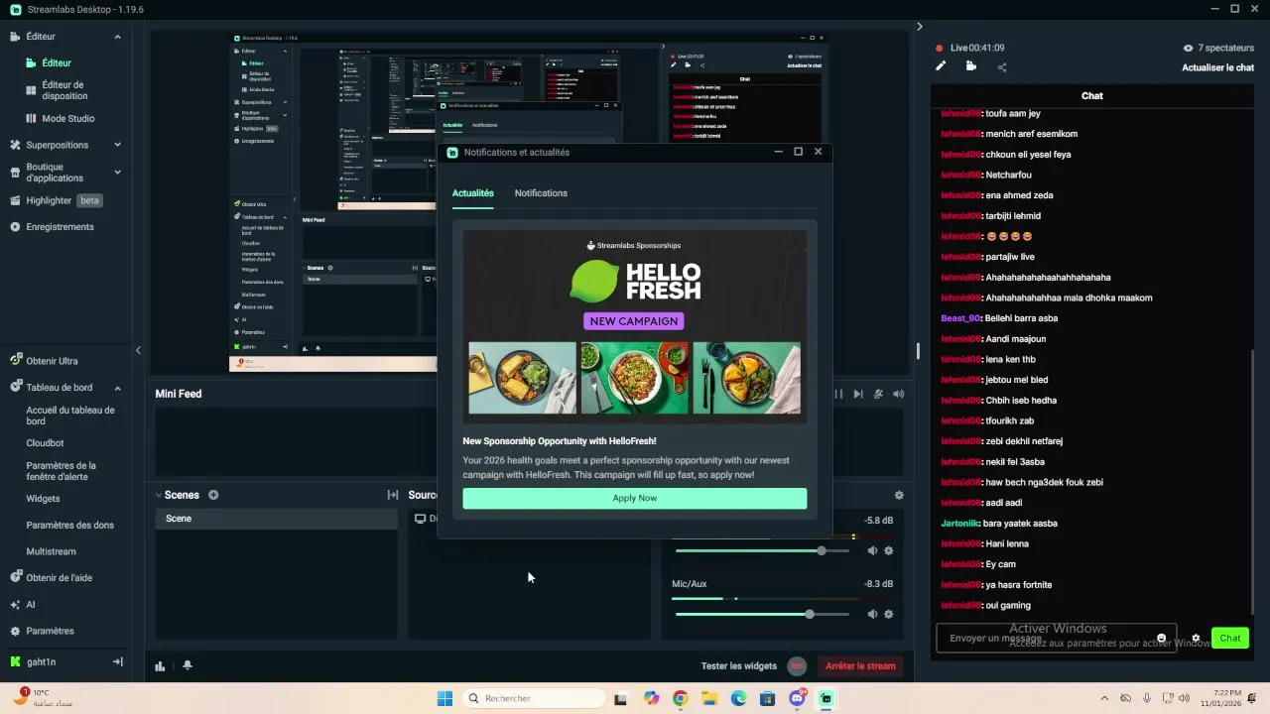
Task: Open Discord from the taskbar
Action: 797,698
